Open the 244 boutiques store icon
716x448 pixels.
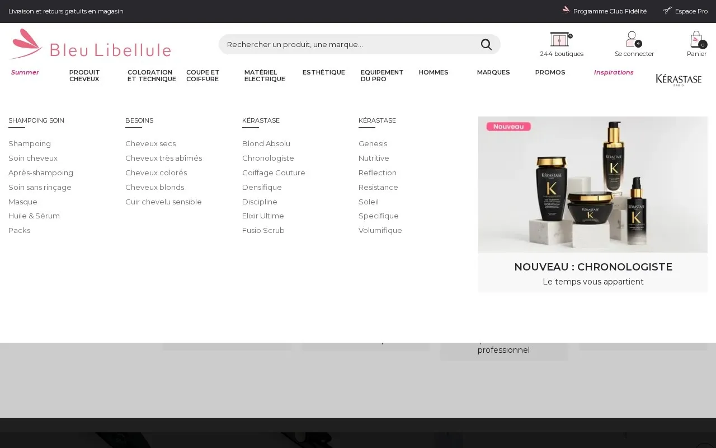[562, 39]
